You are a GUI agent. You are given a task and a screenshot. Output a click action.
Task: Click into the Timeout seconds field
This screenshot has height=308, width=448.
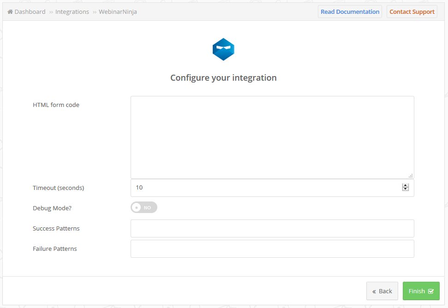(266, 188)
